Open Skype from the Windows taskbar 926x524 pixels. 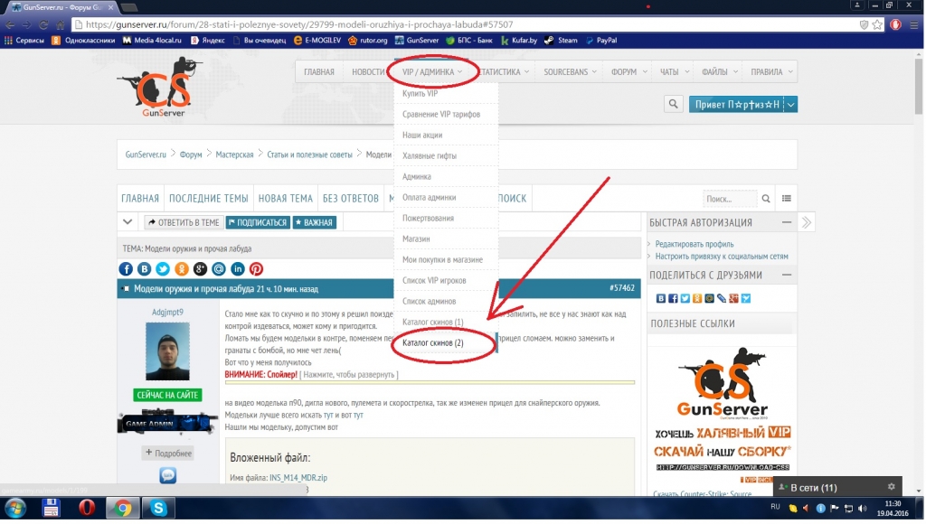pos(158,508)
